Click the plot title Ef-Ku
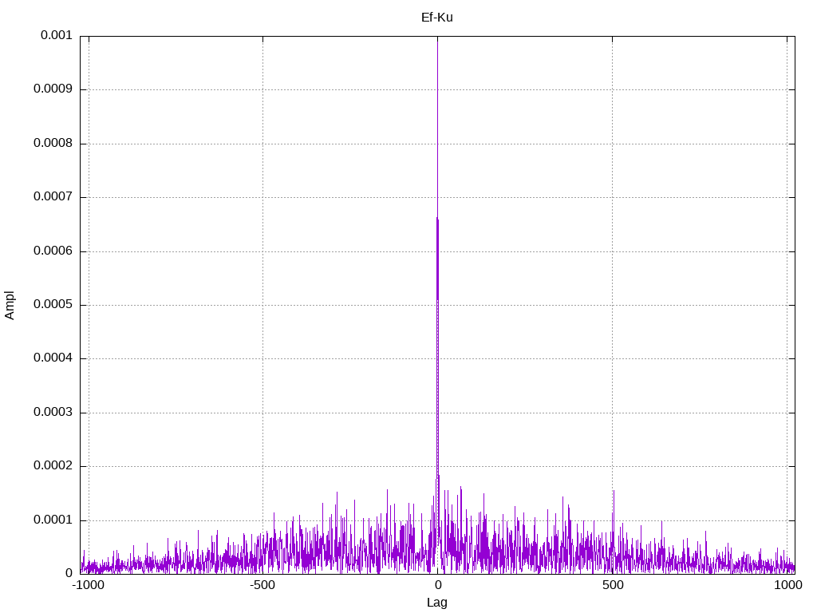 click(x=436, y=18)
